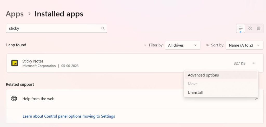Click the 05-06-2023 install date
Image resolution: width=266 pixels, height=127 pixels.
coord(70,66)
